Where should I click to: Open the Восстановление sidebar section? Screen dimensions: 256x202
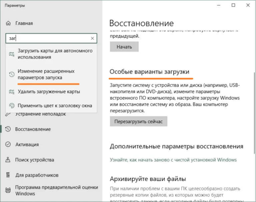33,129
